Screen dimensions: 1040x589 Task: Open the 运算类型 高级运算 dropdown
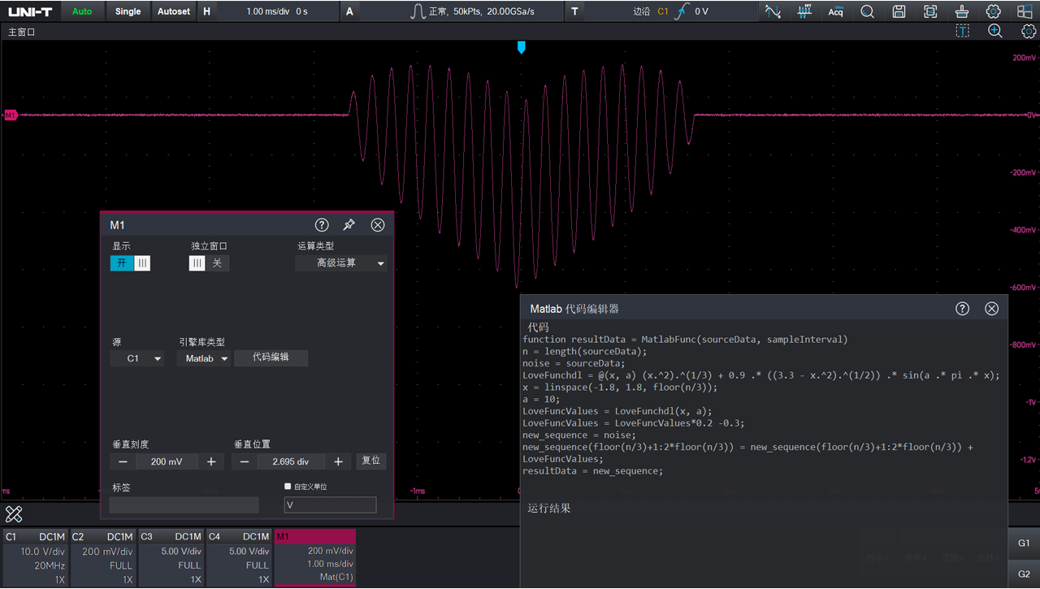tap(341, 263)
